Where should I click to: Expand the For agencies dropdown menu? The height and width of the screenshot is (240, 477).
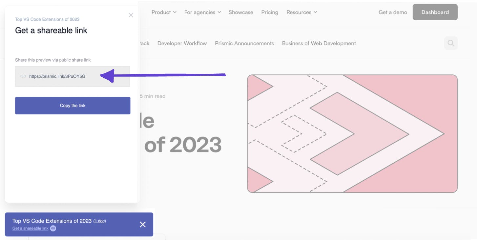[203, 12]
